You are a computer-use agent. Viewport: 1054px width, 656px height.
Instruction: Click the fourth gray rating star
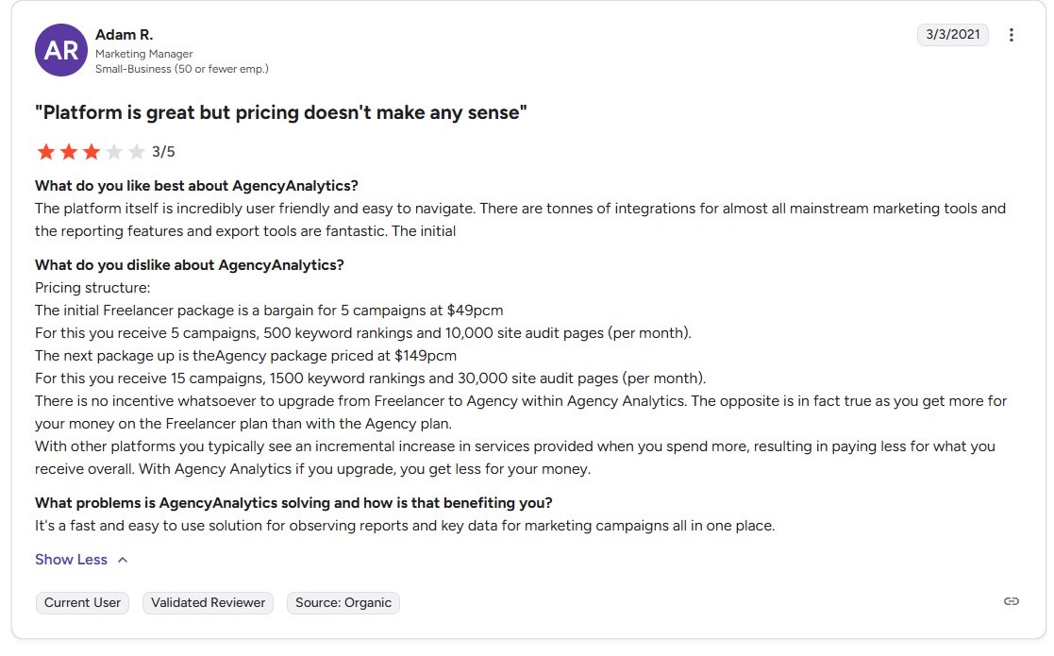point(114,152)
